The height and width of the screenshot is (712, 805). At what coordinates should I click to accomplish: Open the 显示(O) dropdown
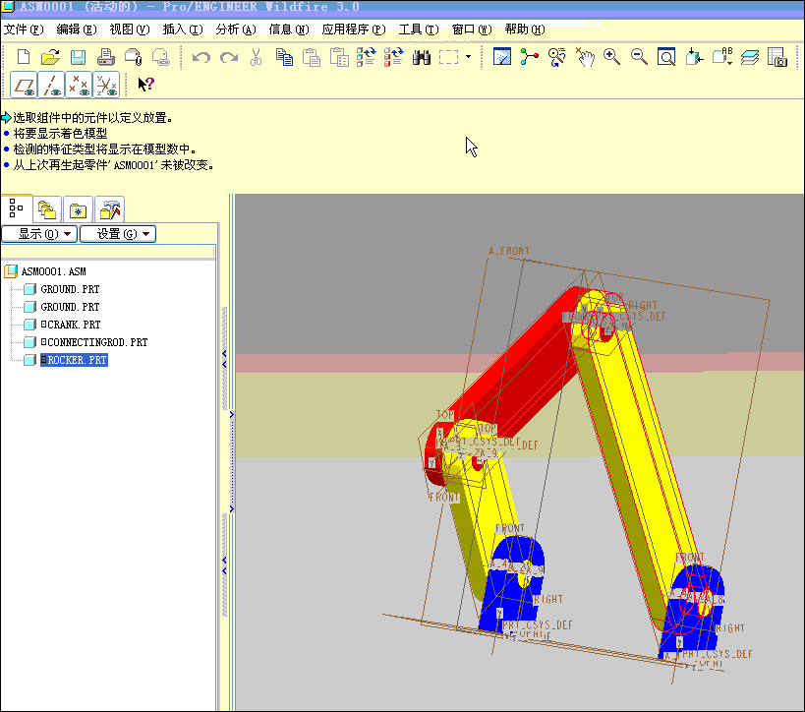tap(39, 234)
